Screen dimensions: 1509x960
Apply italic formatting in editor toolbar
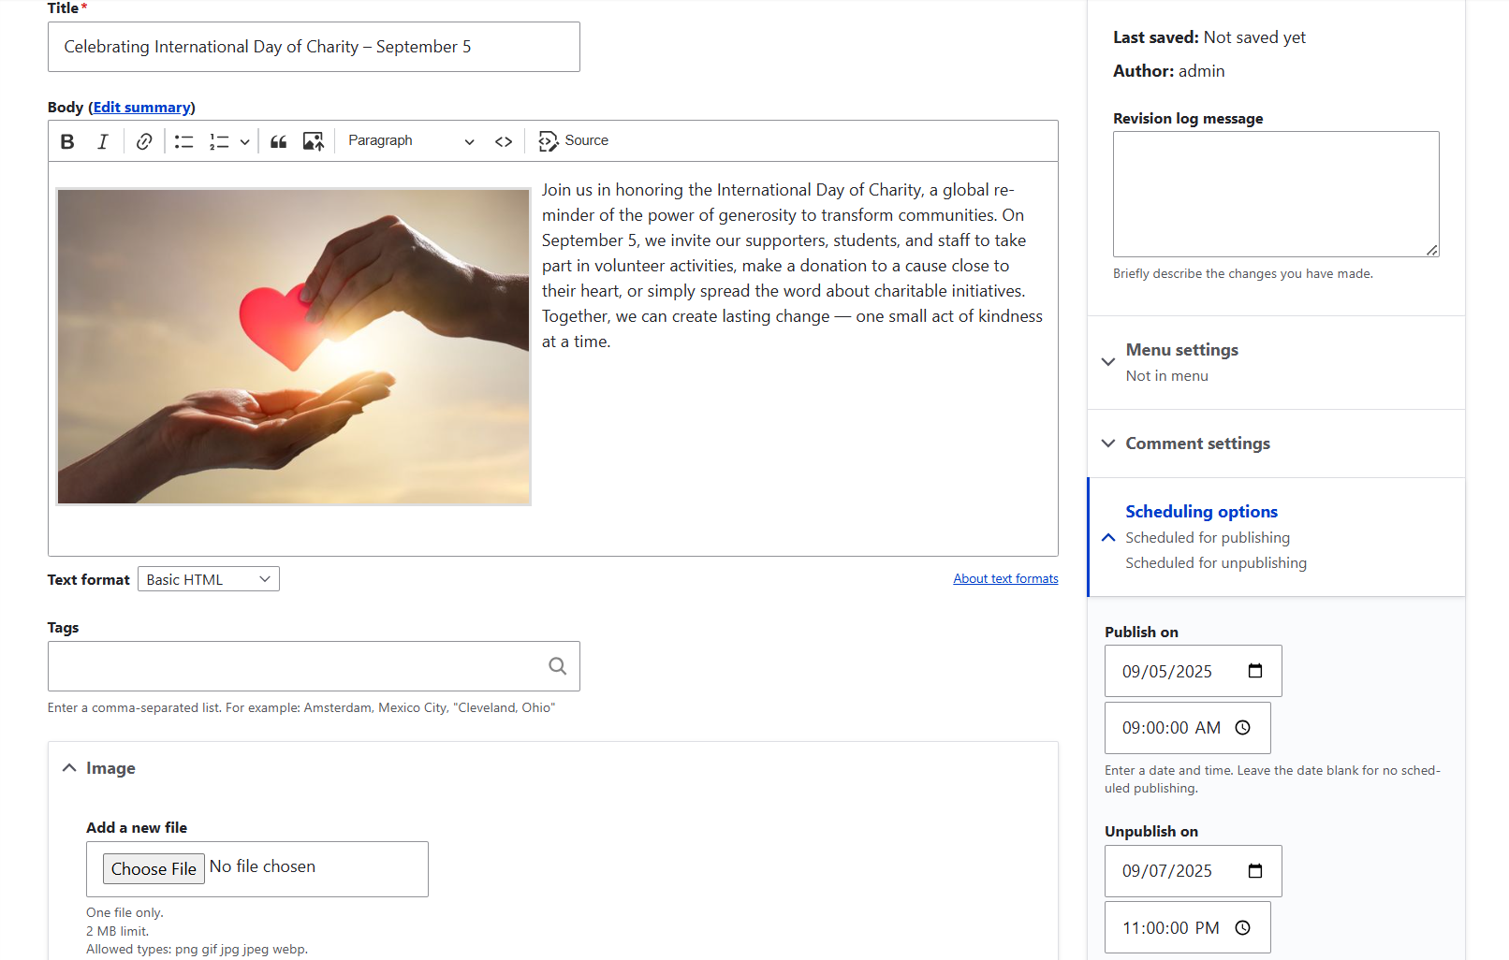(x=103, y=141)
